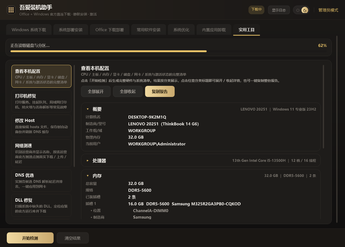The width and height of the screenshot is (345, 247).
Task: Expand the 处理器 section triangle
Action: tap(87, 161)
